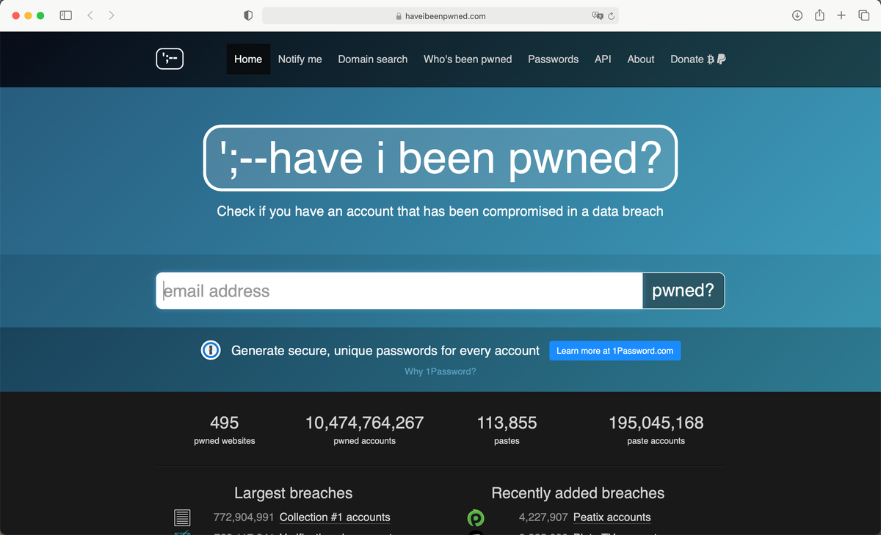881x535 pixels.
Task: Click the 1Password logo icon
Action: coord(211,351)
